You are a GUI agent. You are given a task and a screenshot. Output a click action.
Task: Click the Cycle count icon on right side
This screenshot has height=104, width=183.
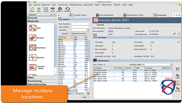tap(178, 83)
